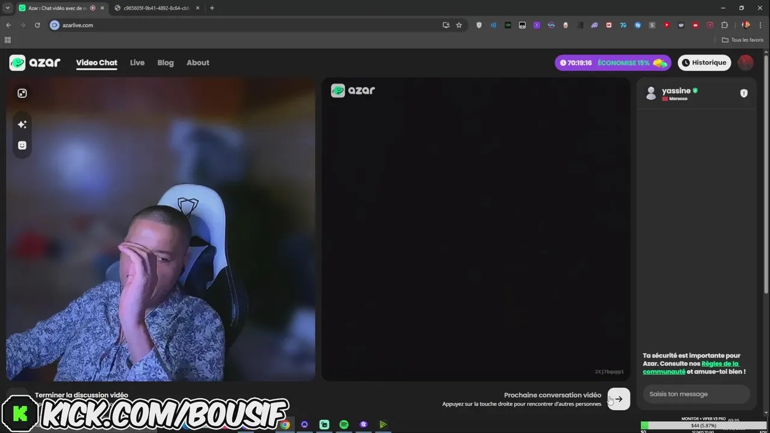
Task: Open the Historique button
Action: point(704,63)
